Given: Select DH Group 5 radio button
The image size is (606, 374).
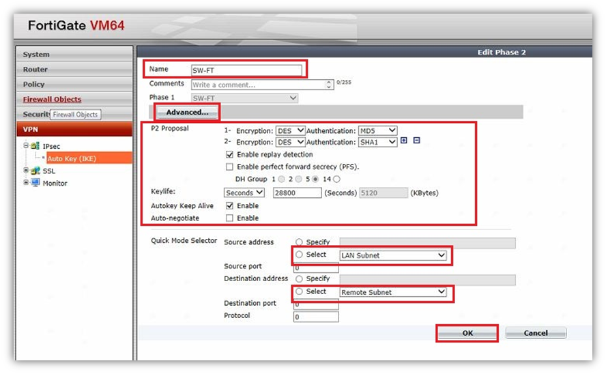Looking at the screenshot, I should [315, 179].
